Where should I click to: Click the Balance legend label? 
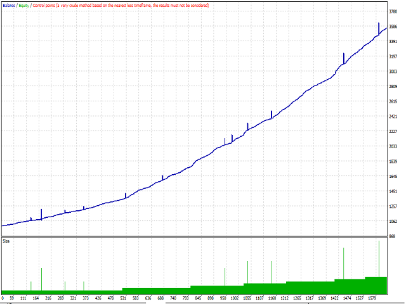(x=9, y=6)
